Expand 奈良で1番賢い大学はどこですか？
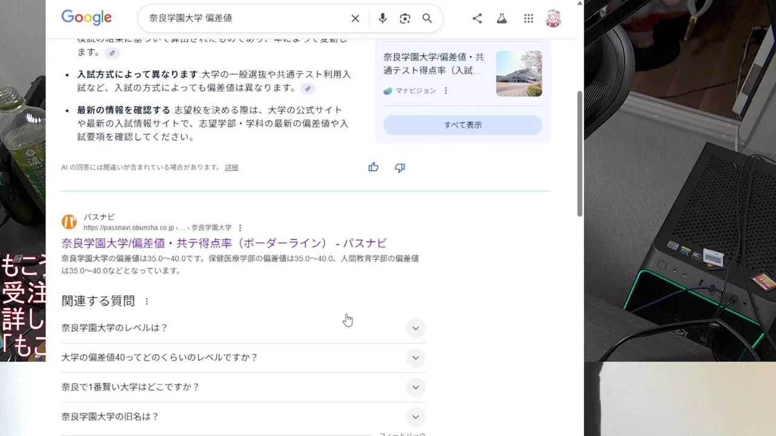Image resolution: width=776 pixels, height=436 pixels. coord(243,387)
